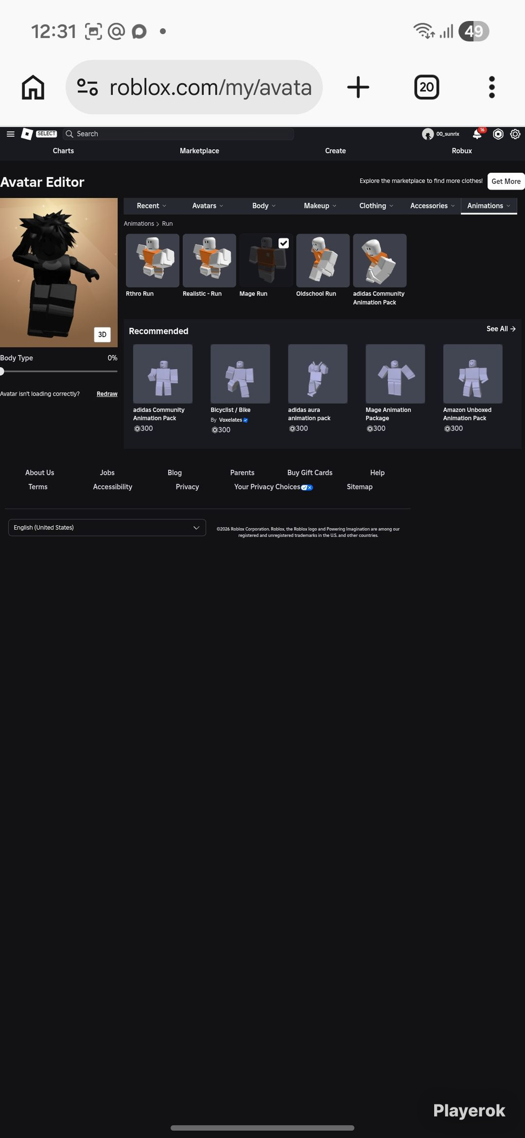Click the Roblox logo icon

[27, 134]
